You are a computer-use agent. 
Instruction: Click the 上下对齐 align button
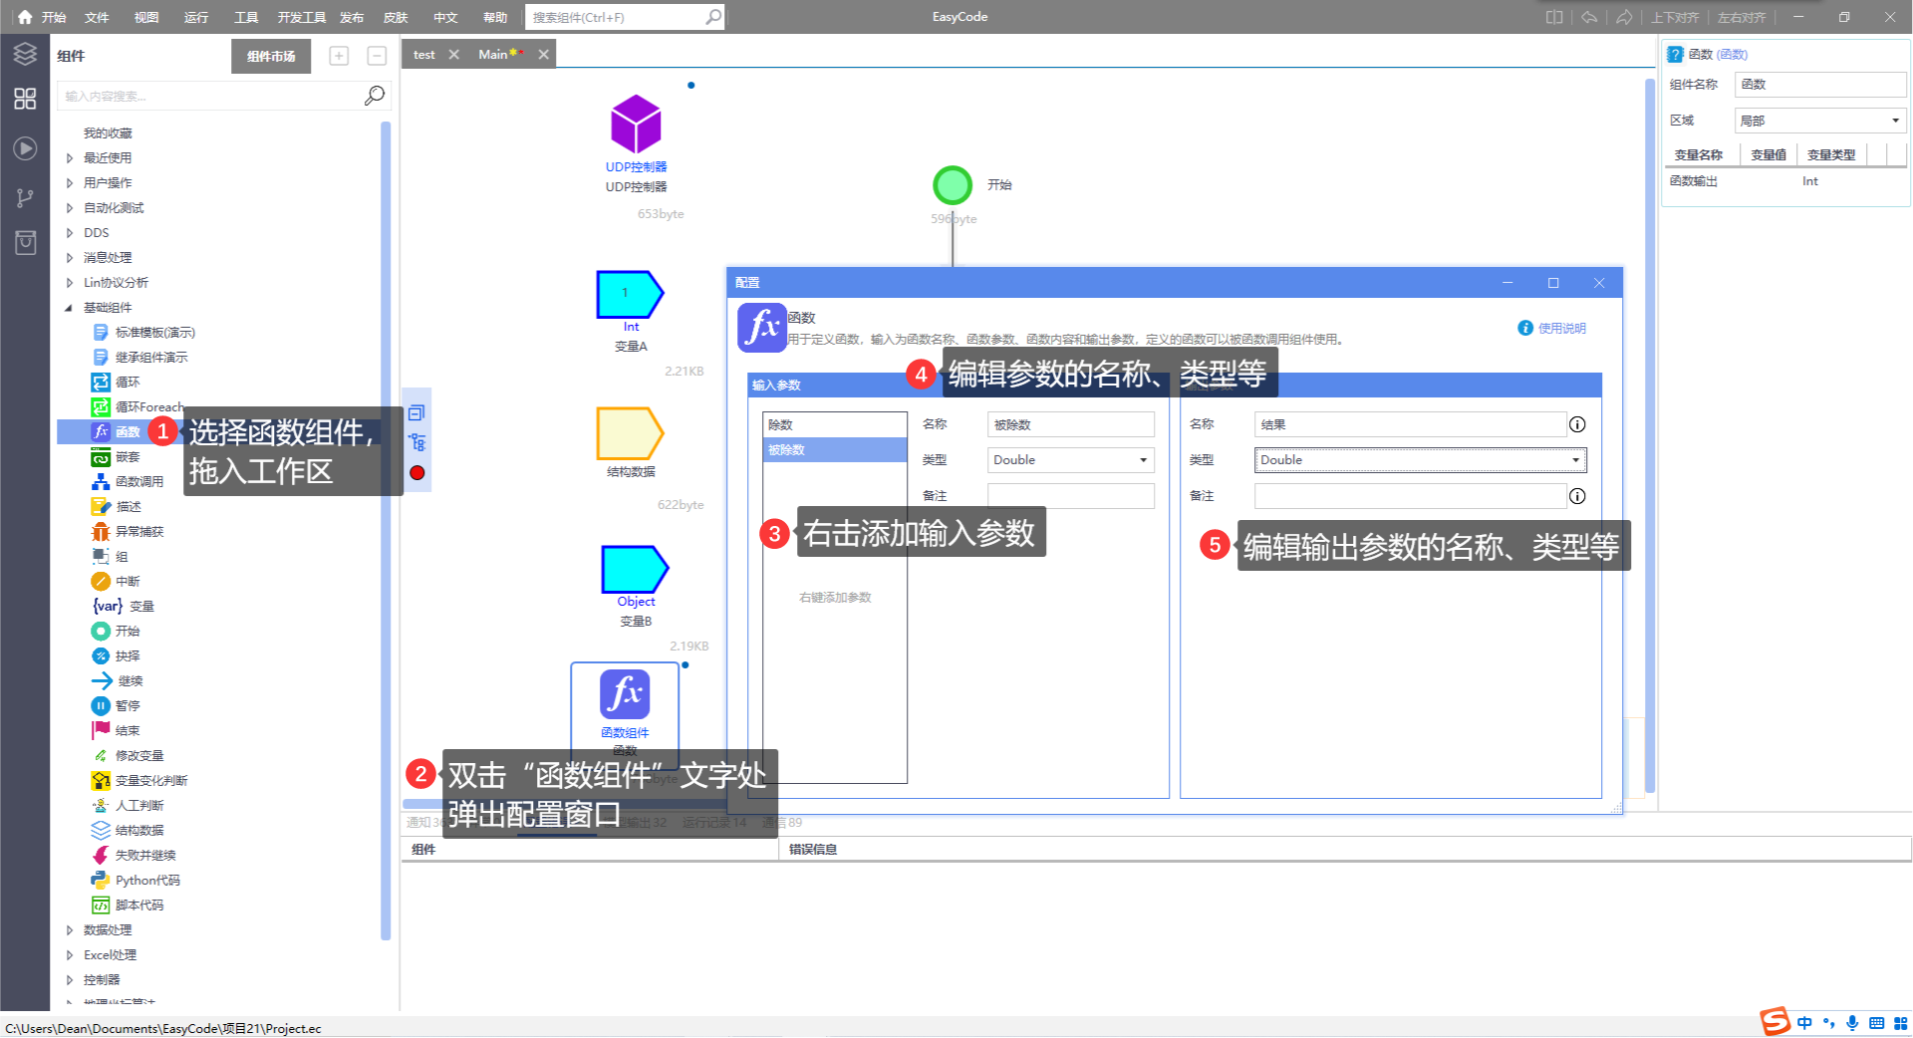coord(1675,17)
